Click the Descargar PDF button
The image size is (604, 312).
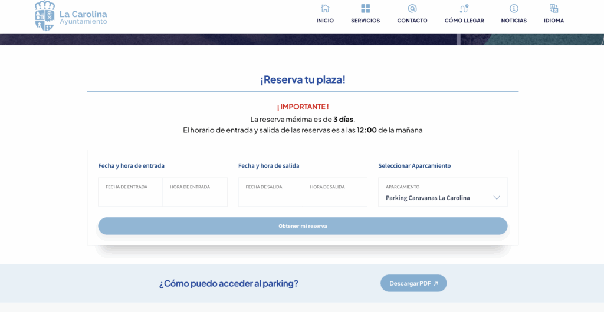[x=413, y=283]
